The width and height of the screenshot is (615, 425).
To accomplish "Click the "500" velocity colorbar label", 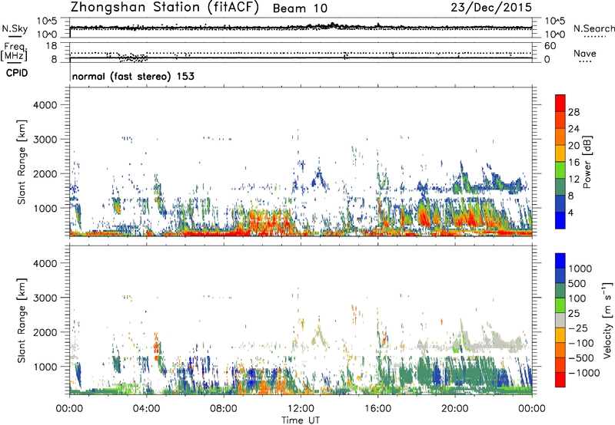I will pos(577,284).
